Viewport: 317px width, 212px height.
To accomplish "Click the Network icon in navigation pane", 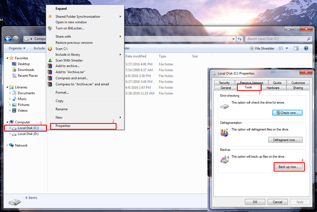I will 11,145.
